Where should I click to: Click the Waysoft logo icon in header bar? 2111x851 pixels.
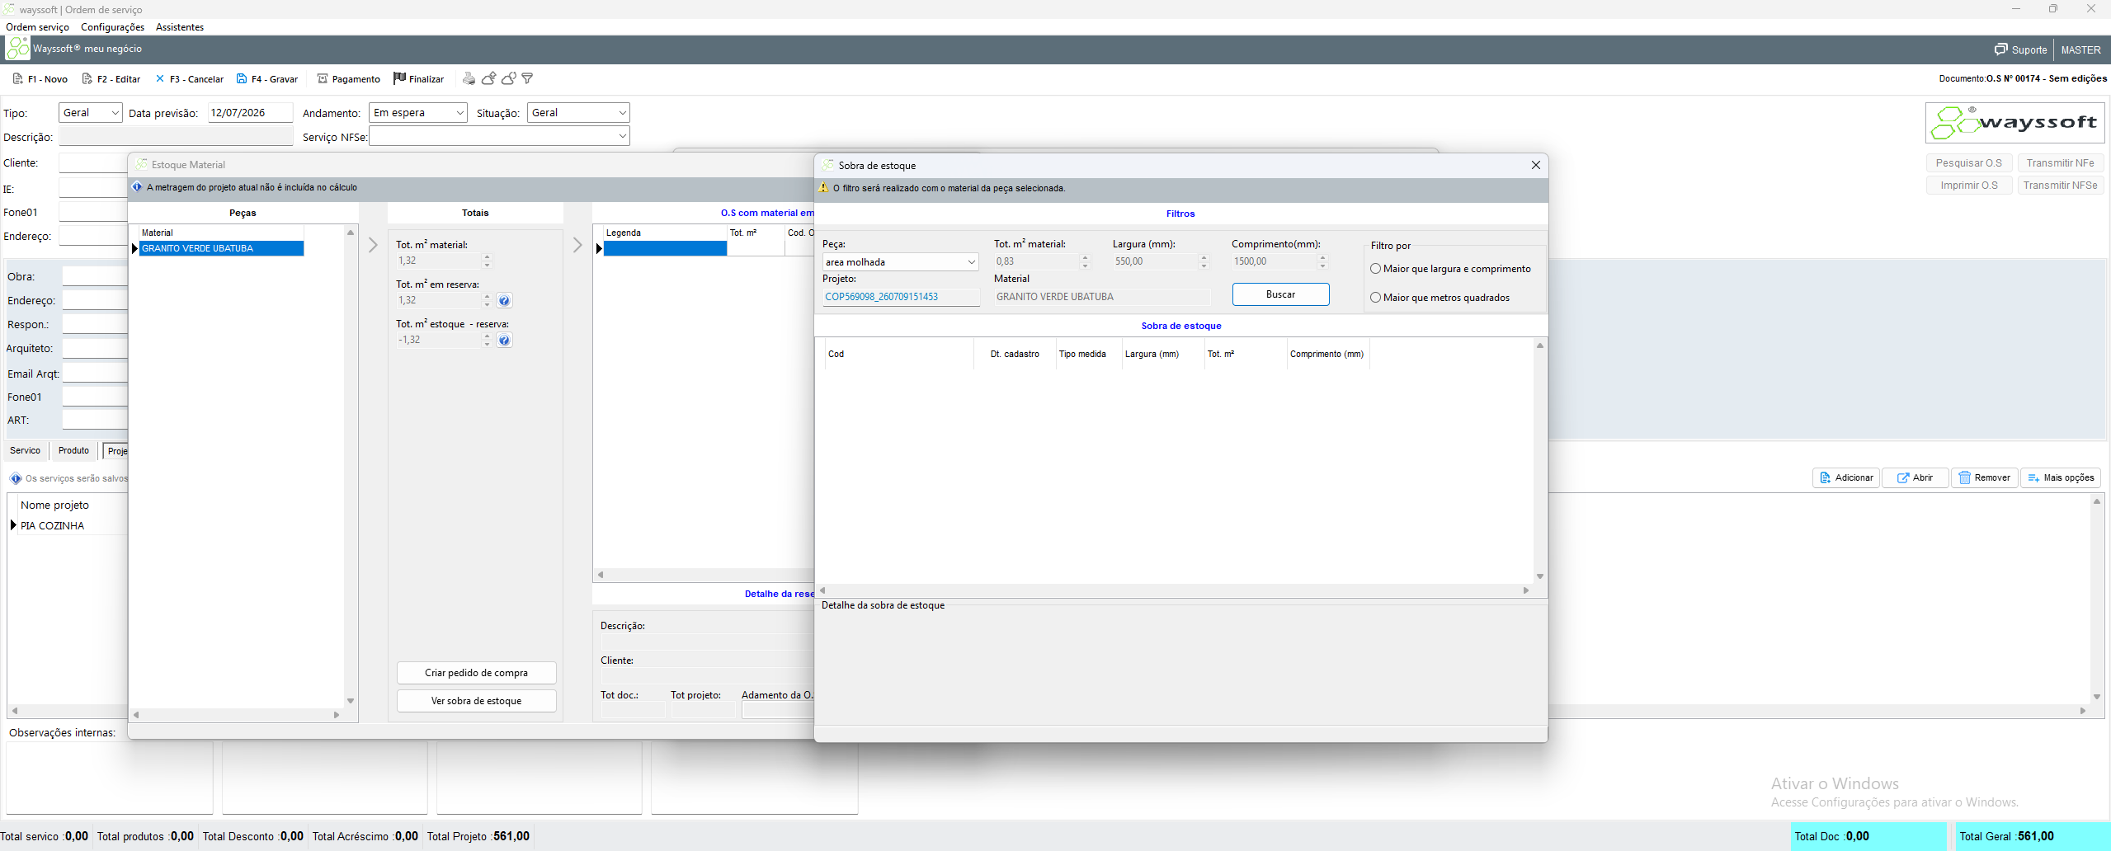[x=17, y=49]
